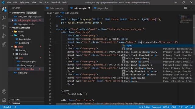Collapse the user folder
The width and height of the screenshot is (195, 109).
coord(14,58)
